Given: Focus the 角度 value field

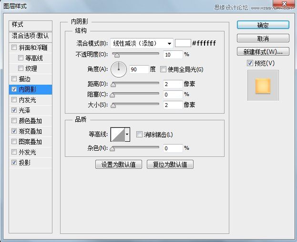Looking at the screenshot, I should [x=139, y=69].
